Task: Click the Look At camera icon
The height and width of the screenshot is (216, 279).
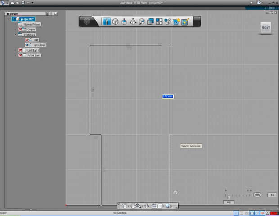Action: click(154, 206)
